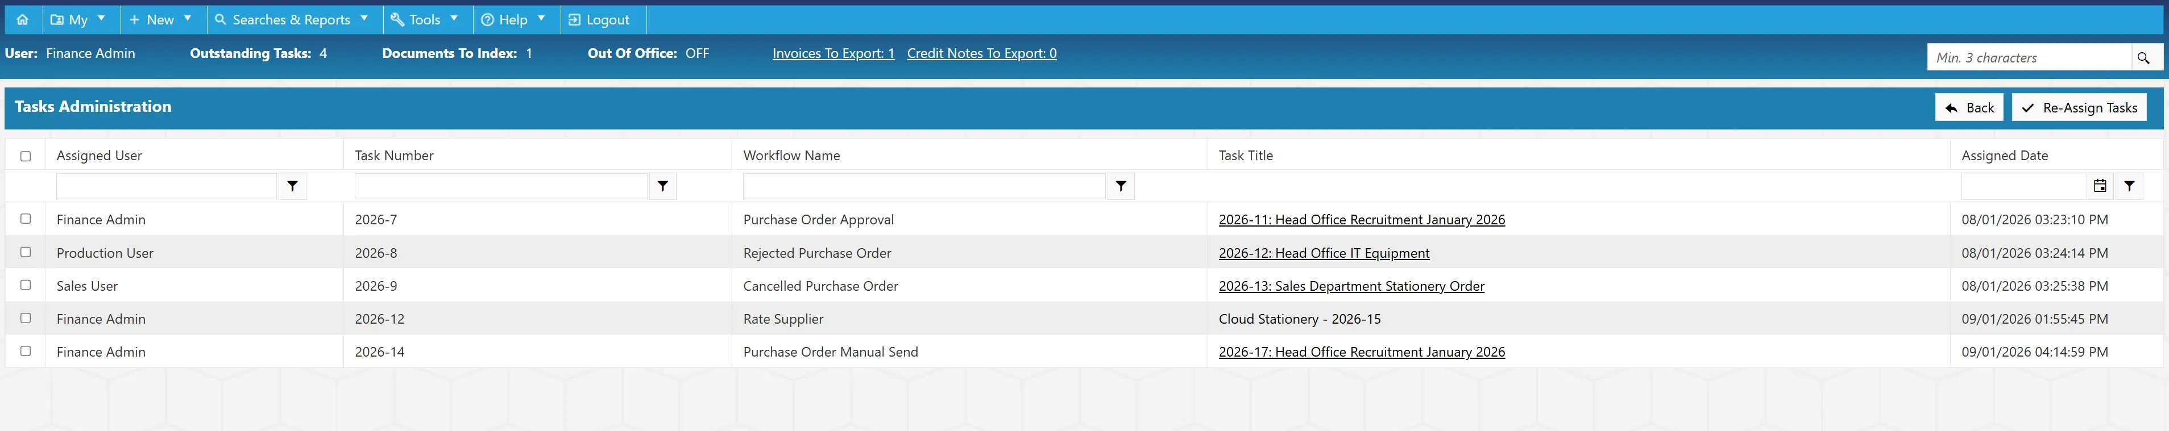Focus the Assigned User filter field
This screenshot has height=431, width=2169.
(x=167, y=186)
